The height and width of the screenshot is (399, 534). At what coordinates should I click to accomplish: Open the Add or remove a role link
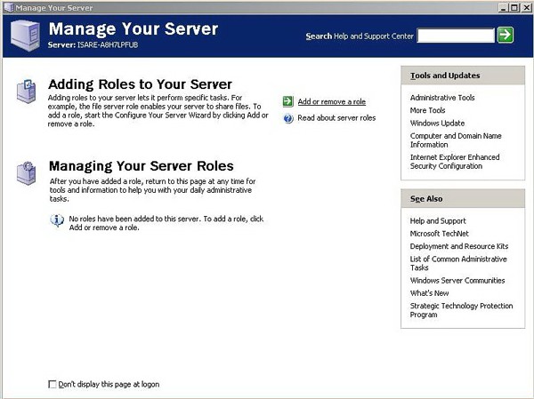pos(332,101)
